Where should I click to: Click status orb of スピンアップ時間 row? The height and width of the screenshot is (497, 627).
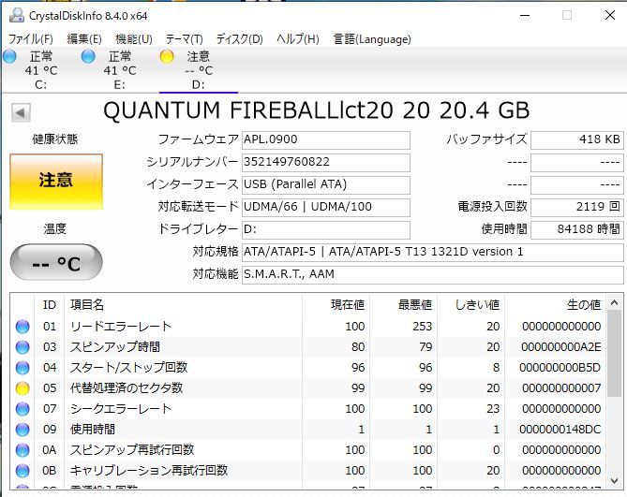click(22, 347)
